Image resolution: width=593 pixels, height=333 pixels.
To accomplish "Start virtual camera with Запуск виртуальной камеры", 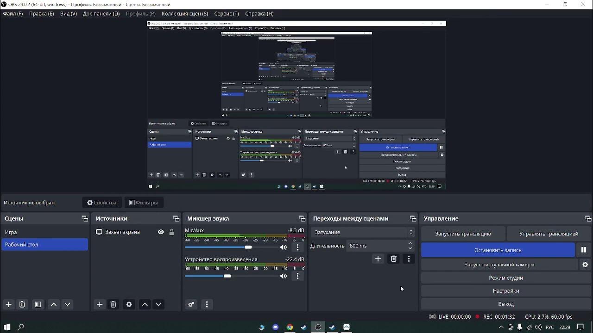I will click(499, 265).
